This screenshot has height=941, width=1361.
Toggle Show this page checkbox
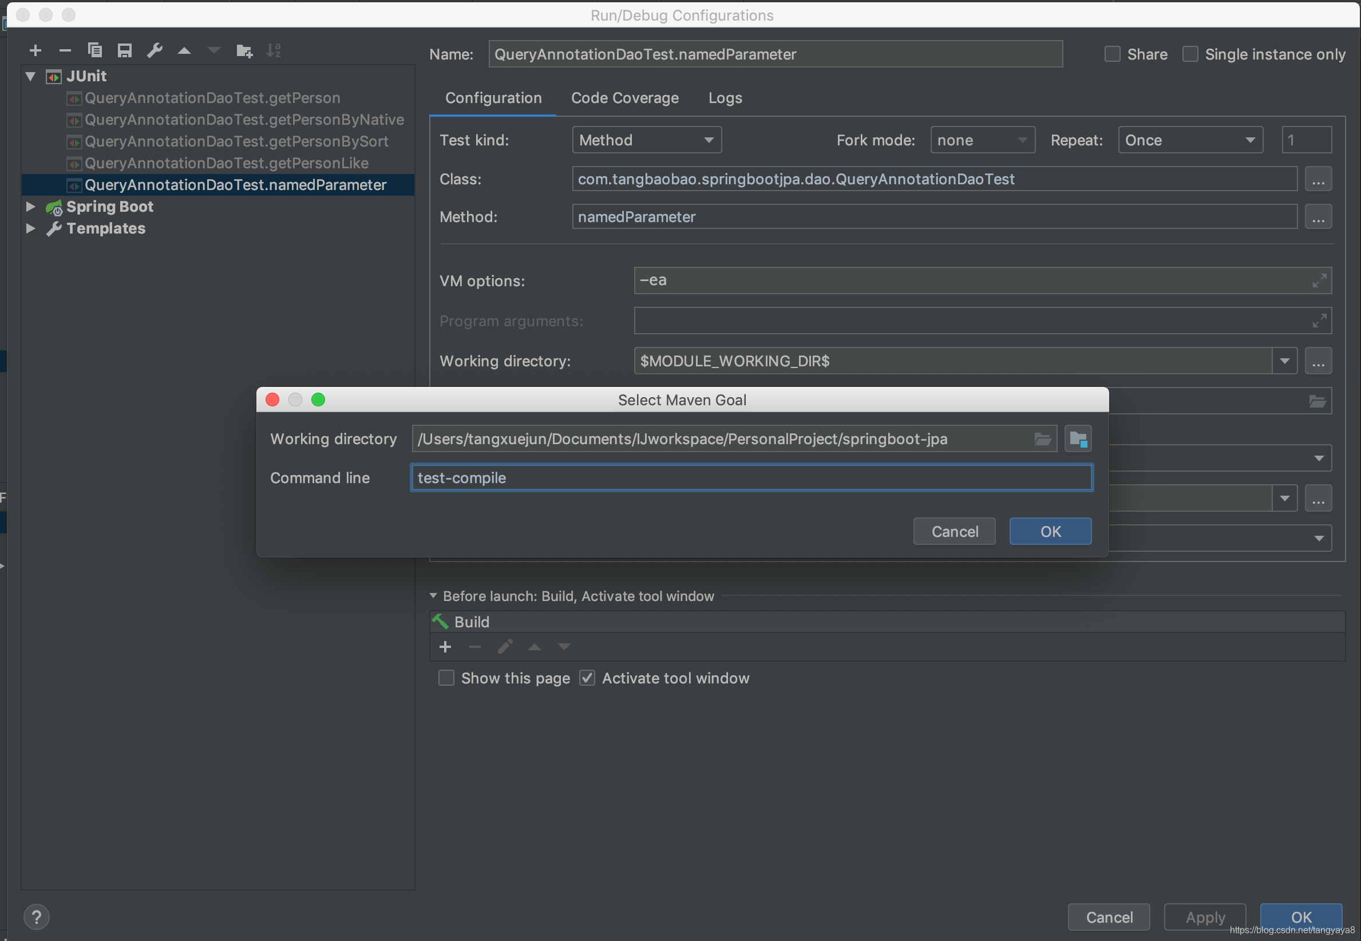(447, 677)
